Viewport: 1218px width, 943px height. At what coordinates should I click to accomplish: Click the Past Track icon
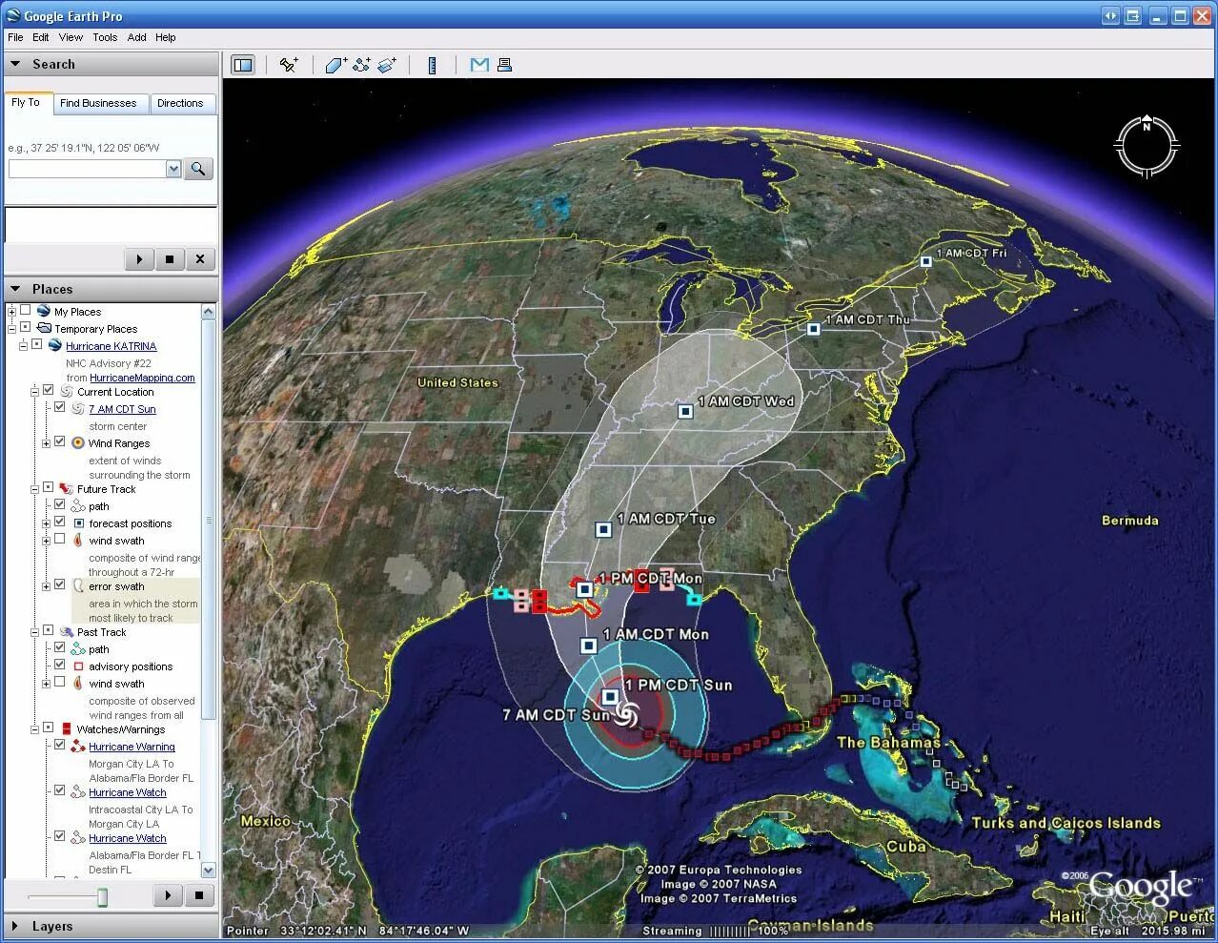66,632
